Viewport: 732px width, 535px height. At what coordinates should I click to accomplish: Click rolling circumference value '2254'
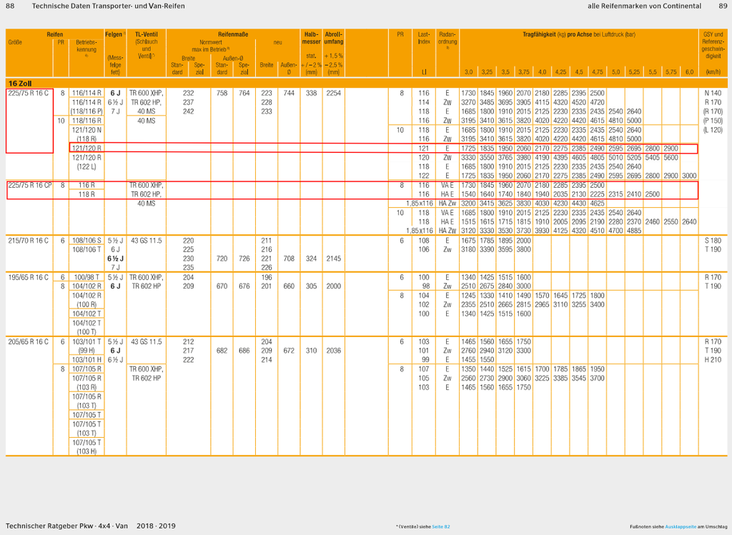(x=333, y=94)
